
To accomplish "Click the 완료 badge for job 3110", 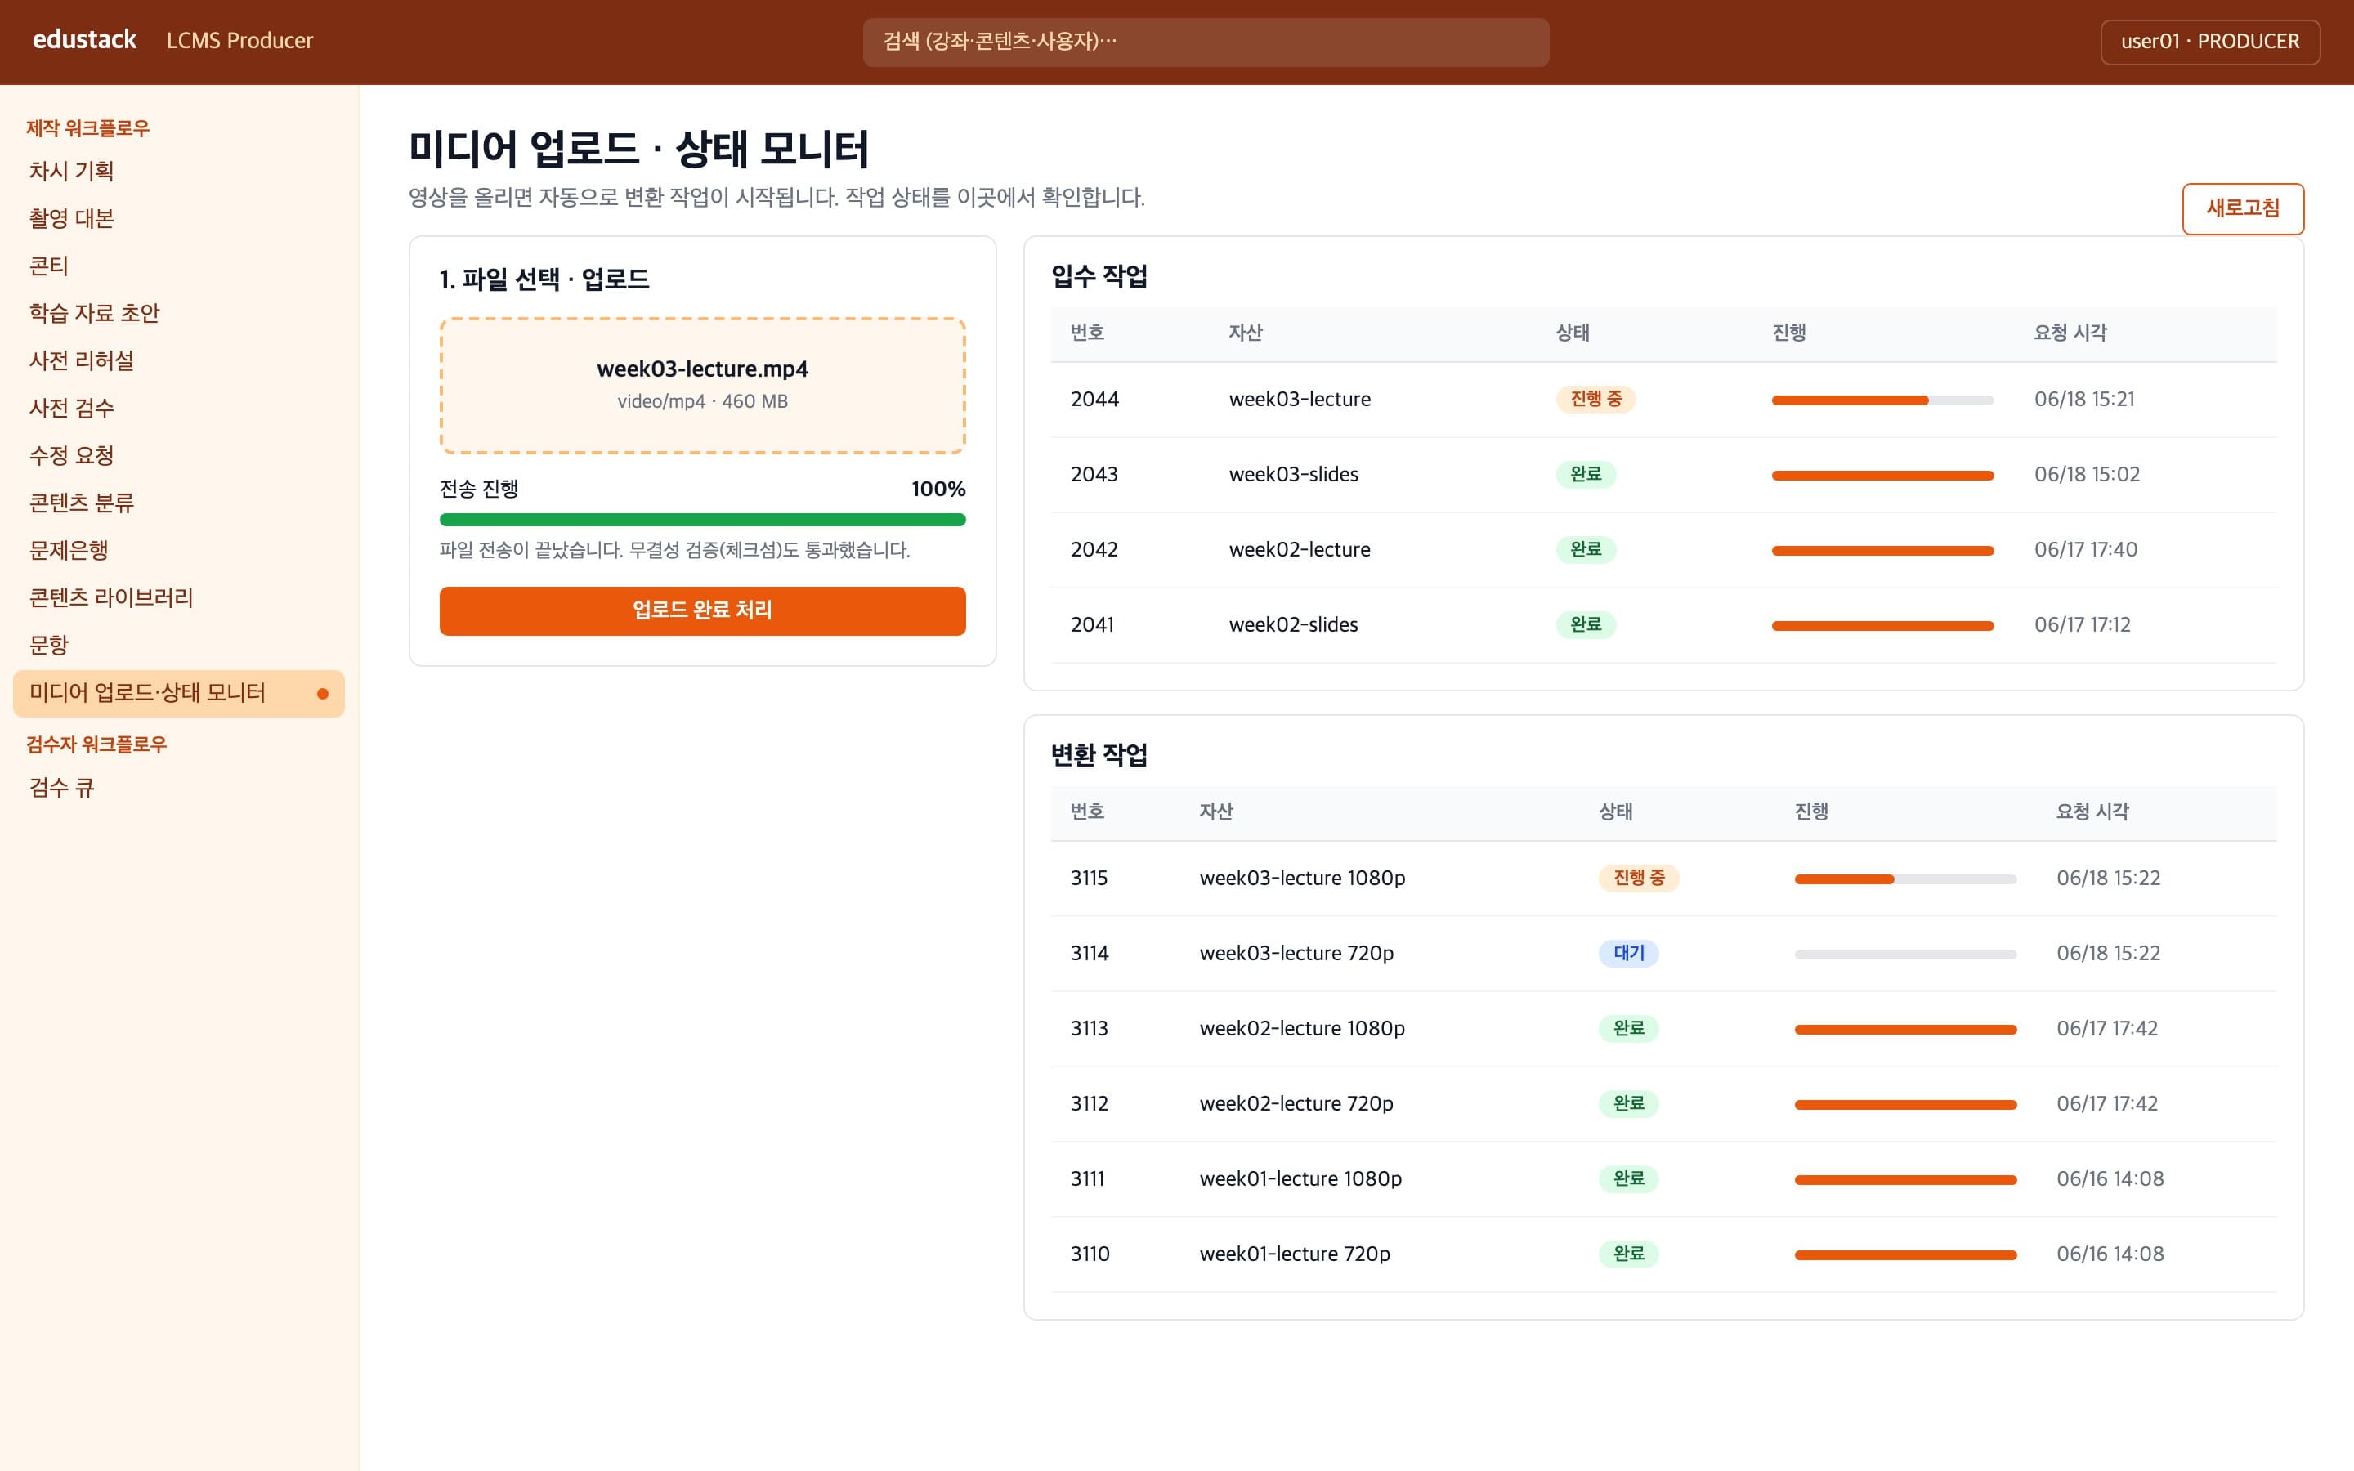I will 1628,1253.
